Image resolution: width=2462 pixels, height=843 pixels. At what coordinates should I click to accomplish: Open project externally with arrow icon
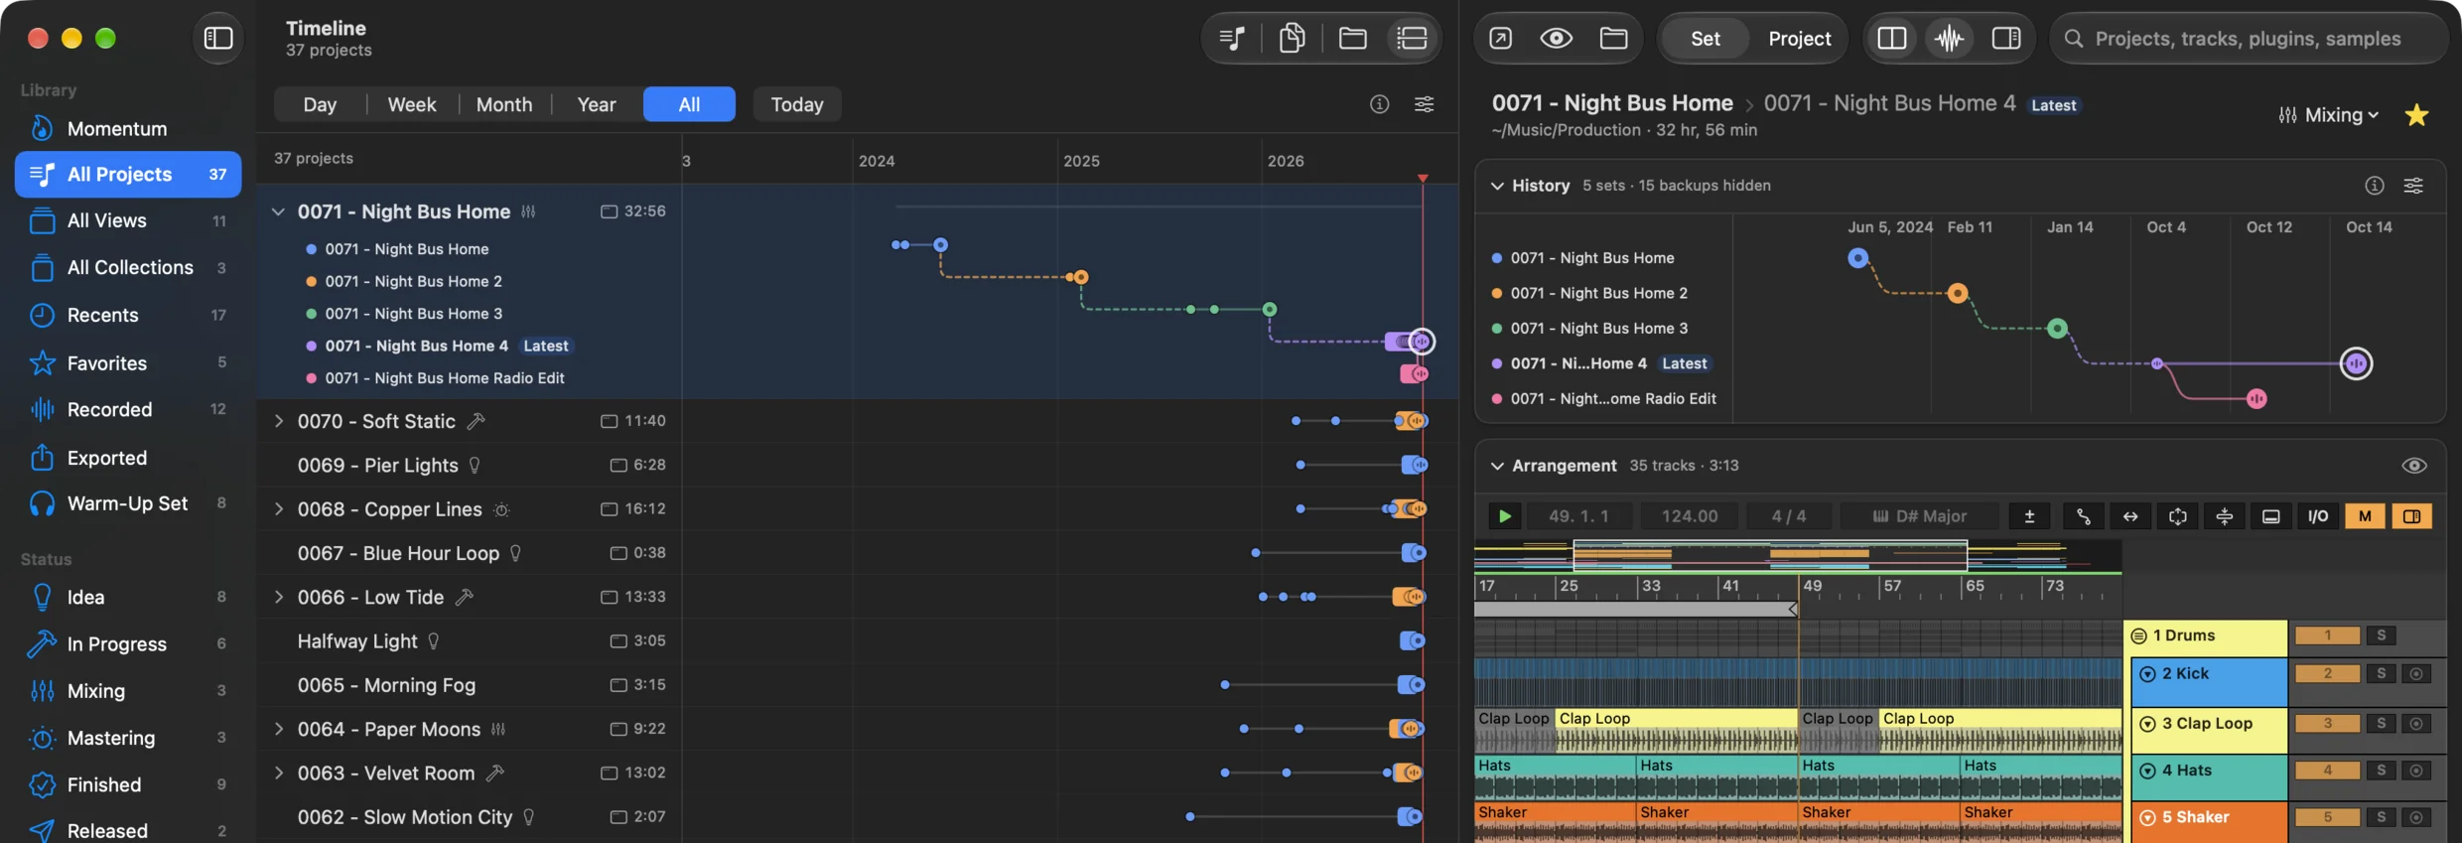pos(1500,38)
